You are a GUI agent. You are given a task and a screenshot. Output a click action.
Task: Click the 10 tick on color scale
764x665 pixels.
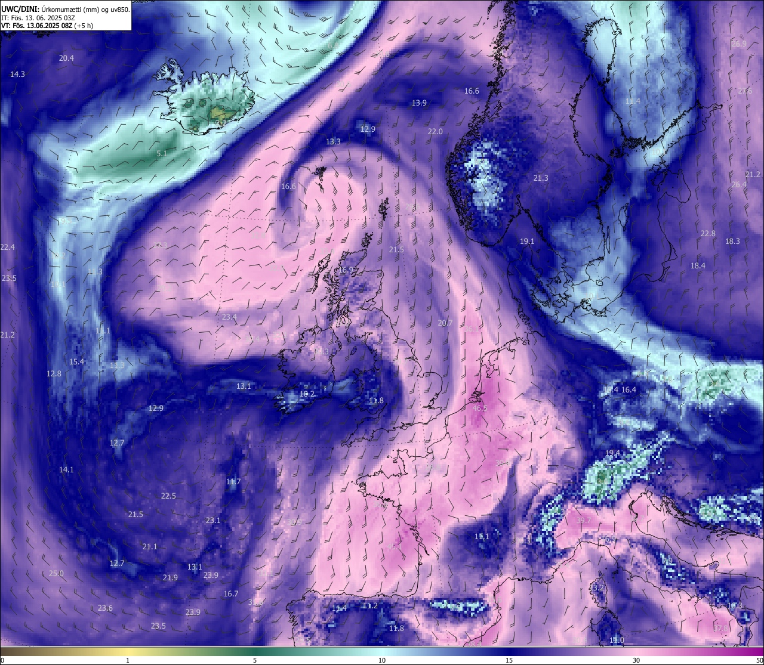382,660
